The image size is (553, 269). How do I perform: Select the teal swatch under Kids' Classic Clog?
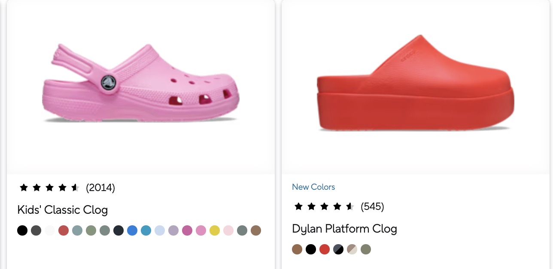click(x=146, y=230)
